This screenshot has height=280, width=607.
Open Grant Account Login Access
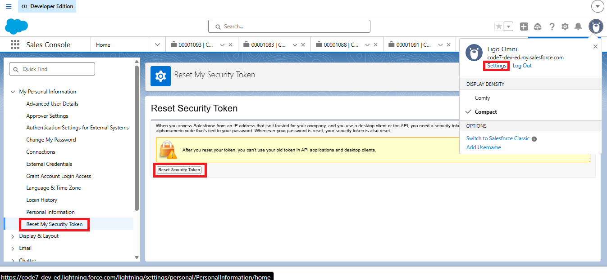pyautogui.click(x=59, y=176)
